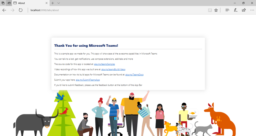Select the About browser tab
The height and width of the screenshot is (136, 256).
[x=31, y=3]
